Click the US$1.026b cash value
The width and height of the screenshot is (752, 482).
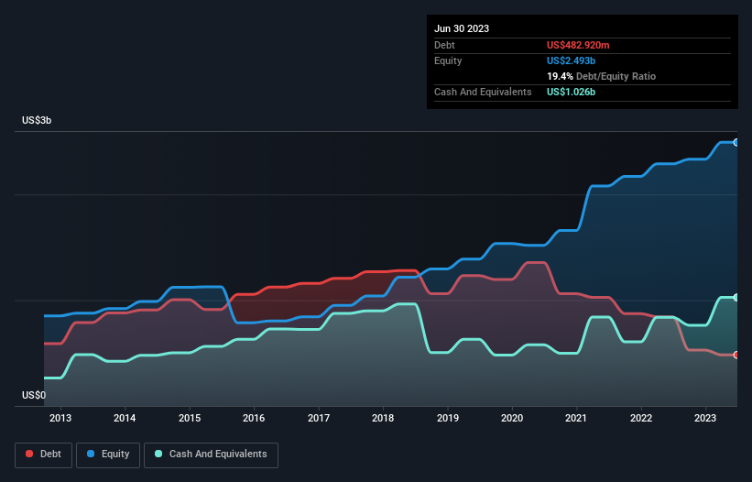(x=571, y=92)
